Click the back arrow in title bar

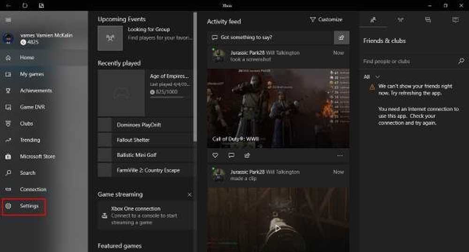tap(8, 5)
